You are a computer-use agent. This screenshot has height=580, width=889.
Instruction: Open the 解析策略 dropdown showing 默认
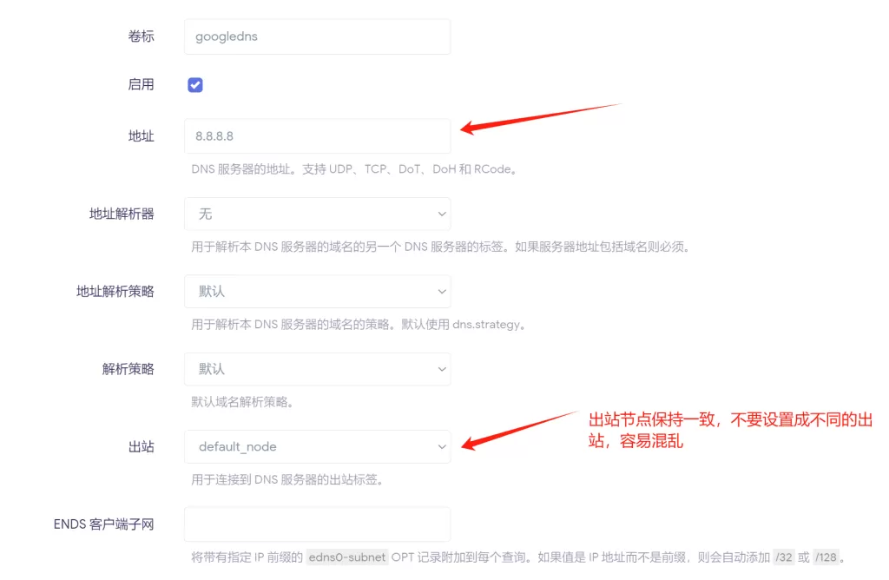[318, 369]
